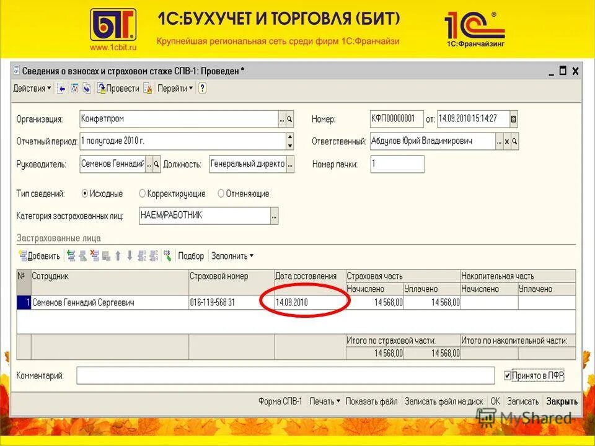
Task: Select the row cell Семенов Геннадий Сергеевич
Action: point(110,303)
